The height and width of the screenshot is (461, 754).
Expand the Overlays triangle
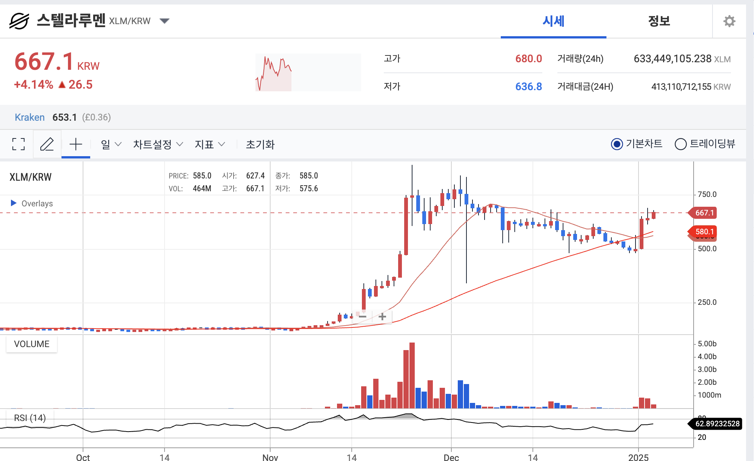pos(14,203)
